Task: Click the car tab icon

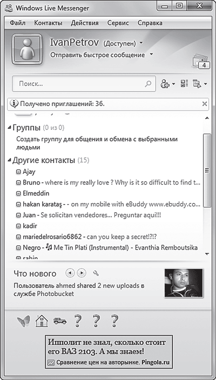Action: [60, 322]
